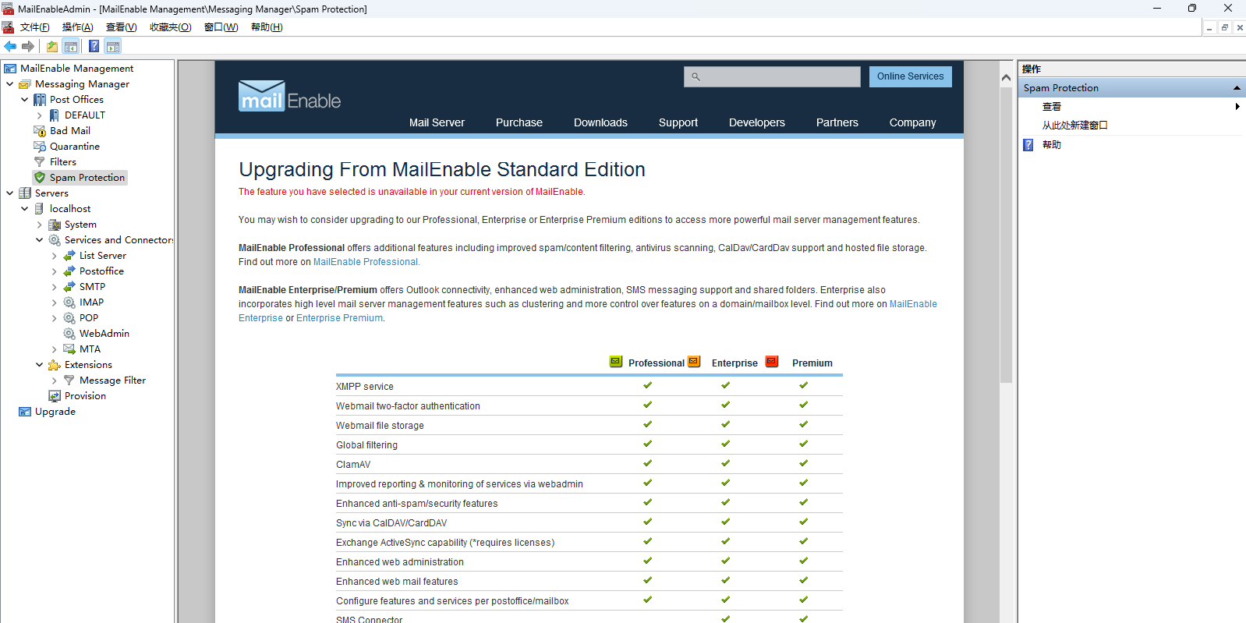Open the Purchase navigation link
The width and height of the screenshot is (1246, 623).
click(519, 122)
